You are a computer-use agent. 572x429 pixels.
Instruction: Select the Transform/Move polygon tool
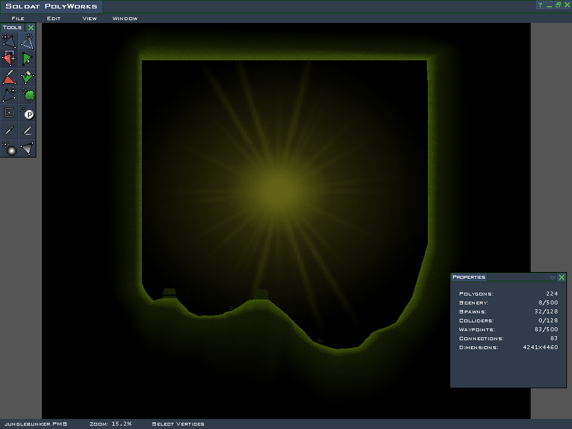[9, 41]
